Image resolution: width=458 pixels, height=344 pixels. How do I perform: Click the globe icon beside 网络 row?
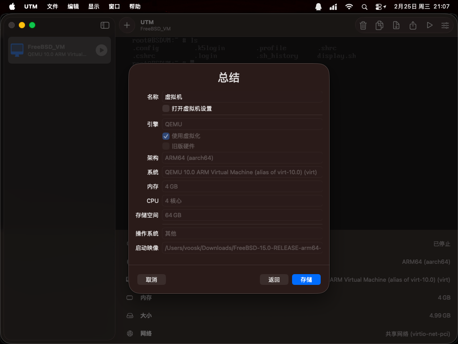pos(130,333)
